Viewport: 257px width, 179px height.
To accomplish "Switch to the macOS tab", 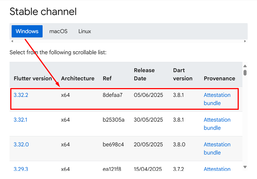I will [58, 31].
